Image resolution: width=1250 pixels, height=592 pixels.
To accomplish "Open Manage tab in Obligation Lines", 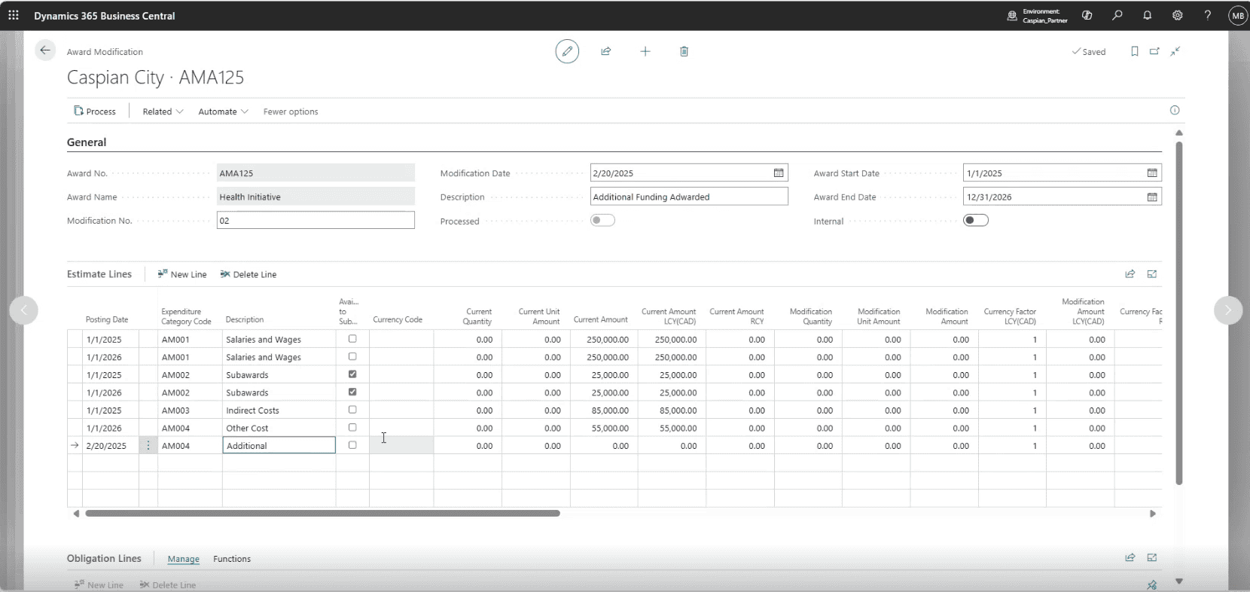I will pos(183,559).
